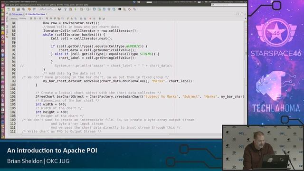This screenshot has height=171, width=304.
Task: Click the blue help icon in Ubuntu launcher
Action: point(3,55)
